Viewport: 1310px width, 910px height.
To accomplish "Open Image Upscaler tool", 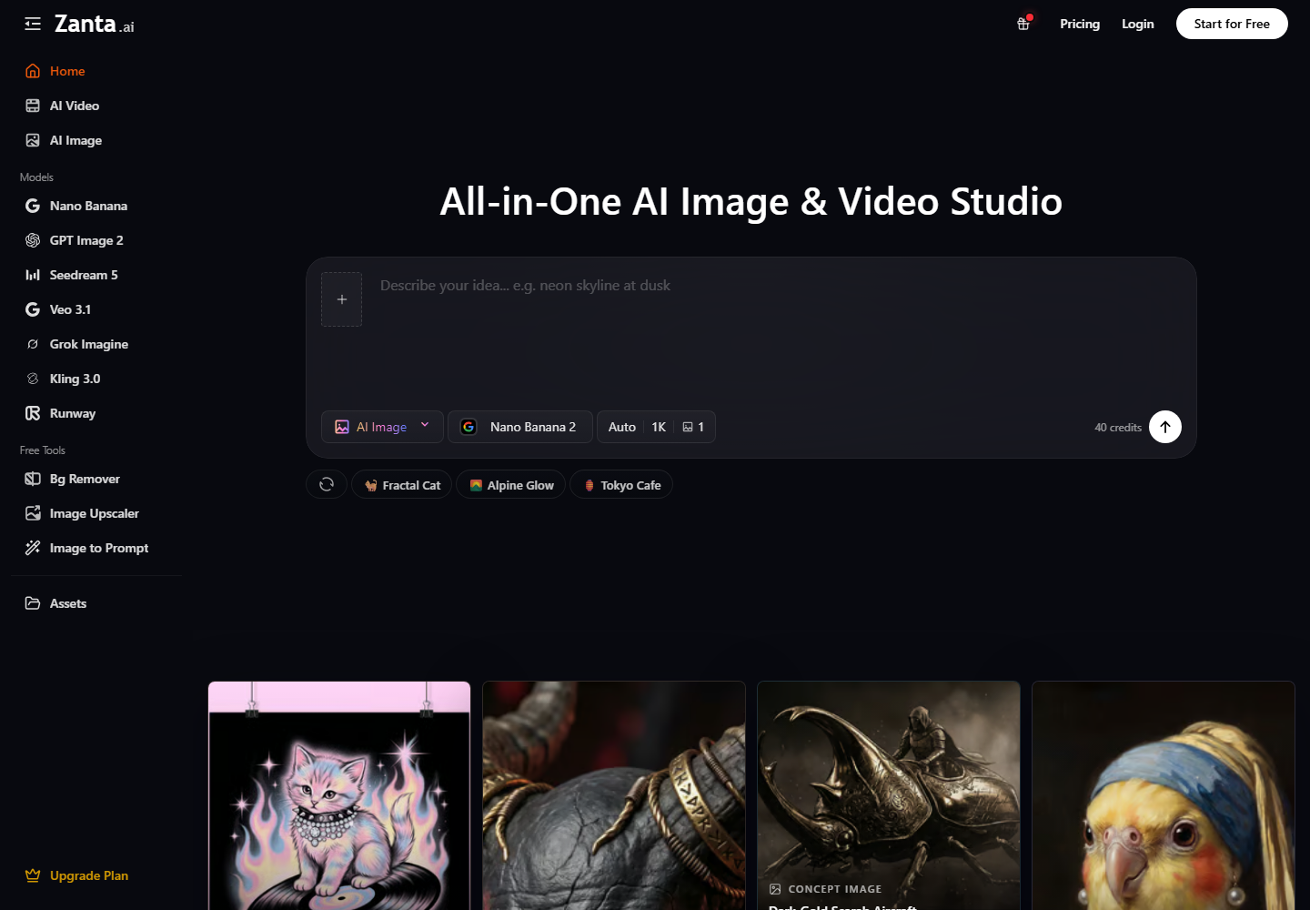I will pos(96,513).
